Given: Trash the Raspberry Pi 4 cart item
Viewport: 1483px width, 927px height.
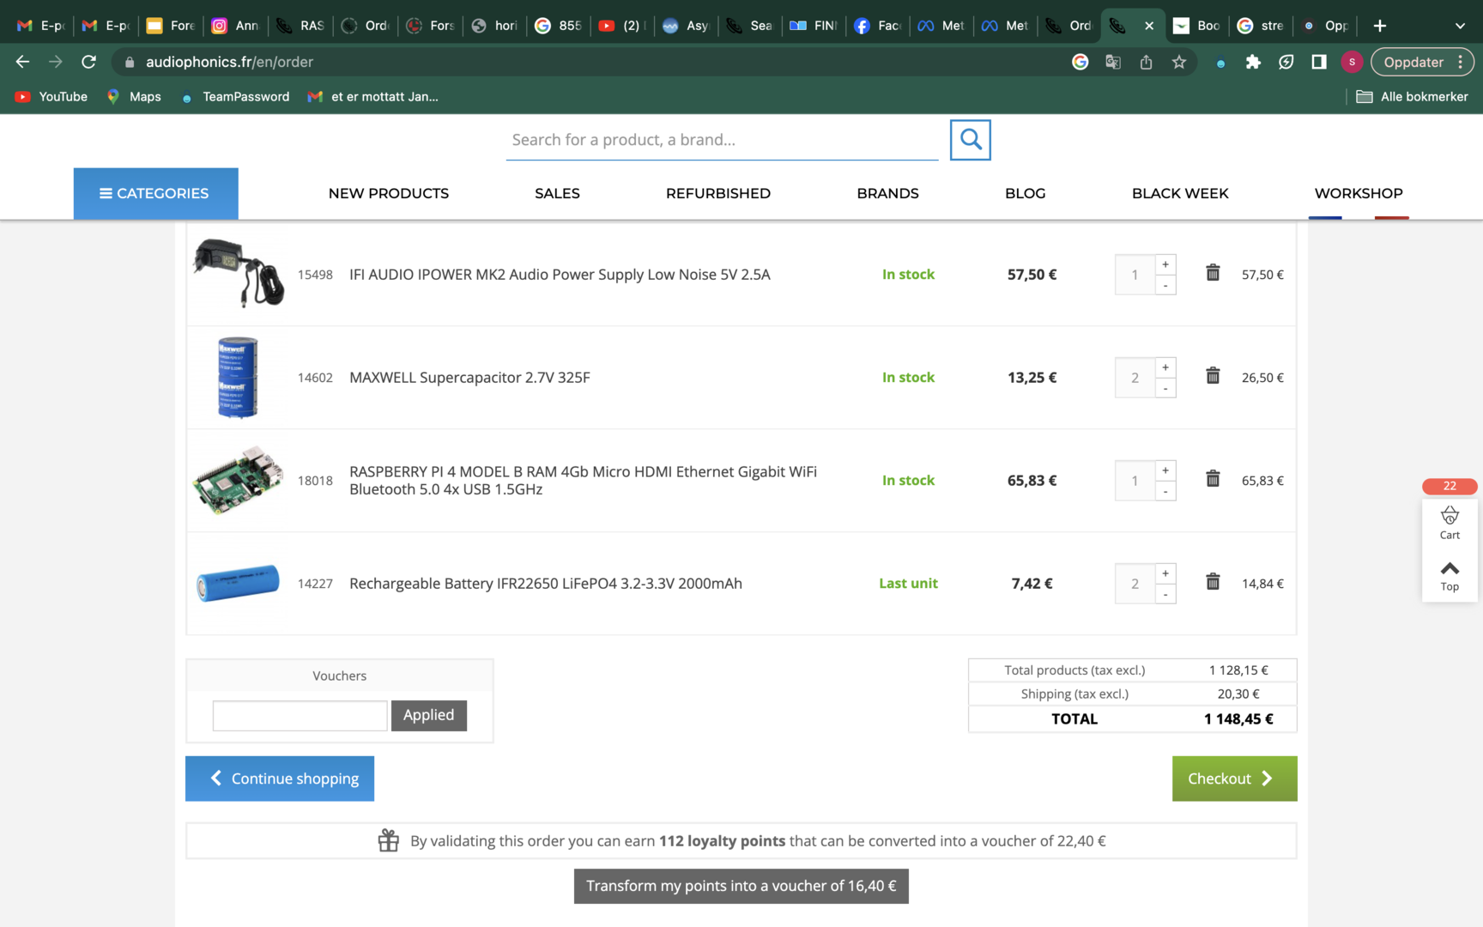Looking at the screenshot, I should [x=1213, y=479].
